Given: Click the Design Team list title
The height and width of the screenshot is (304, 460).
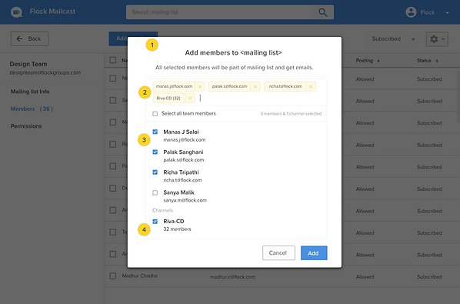Looking at the screenshot, I should tap(28, 64).
